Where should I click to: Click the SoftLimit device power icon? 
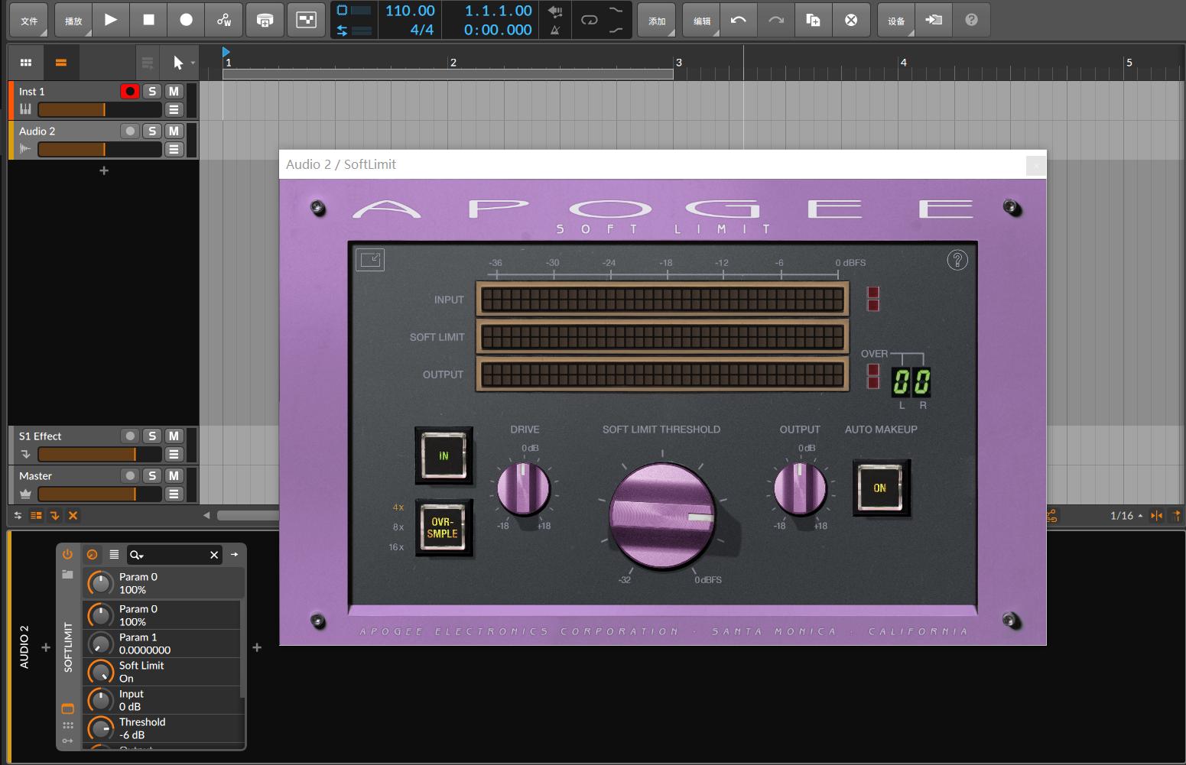click(x=67, y=554)
